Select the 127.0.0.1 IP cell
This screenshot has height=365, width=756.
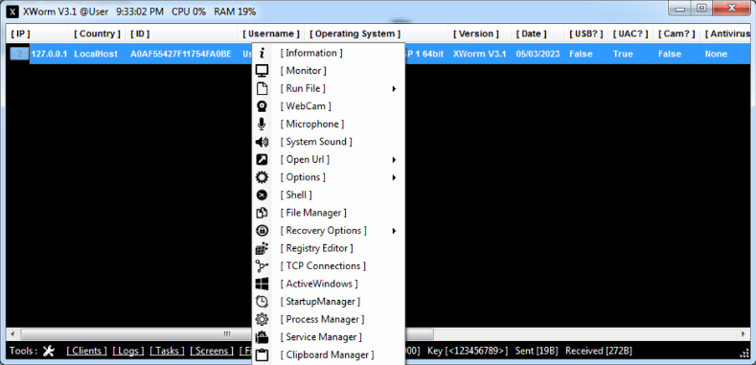pyautogui.click(x=49, y=54)
